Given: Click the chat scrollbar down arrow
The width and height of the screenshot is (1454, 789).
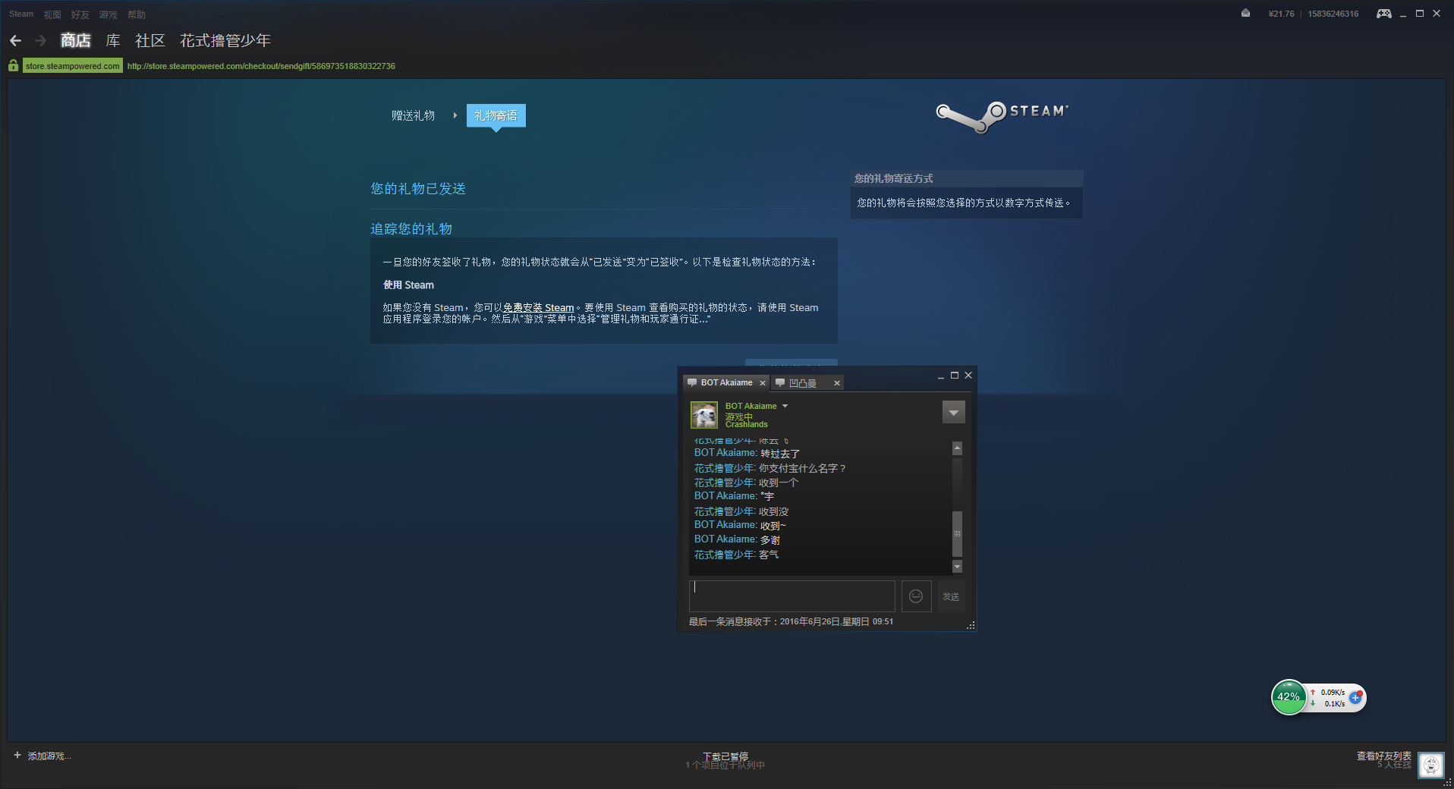Looking at the screenshot, I should [957, 567].
